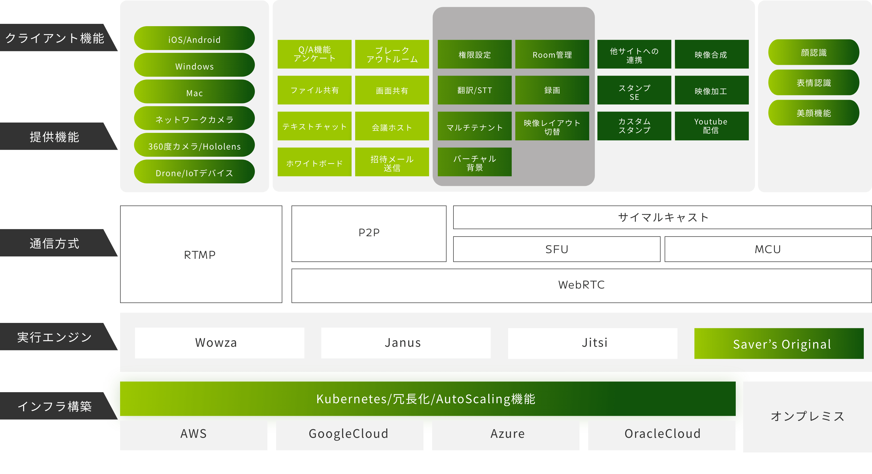Click the 映像加工 tile
Screen dimensions: 872x474
click(x=712, y=90)
